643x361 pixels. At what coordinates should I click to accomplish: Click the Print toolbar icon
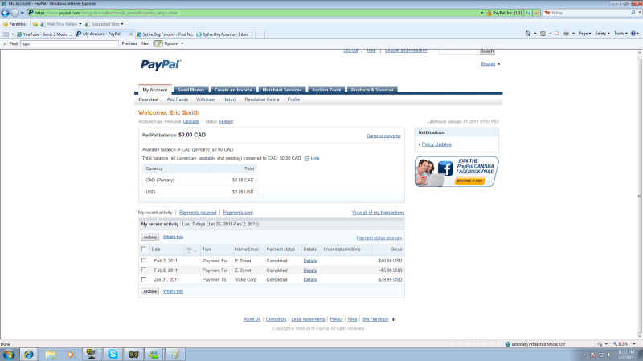pyautogui.click(x=567, y=34)
